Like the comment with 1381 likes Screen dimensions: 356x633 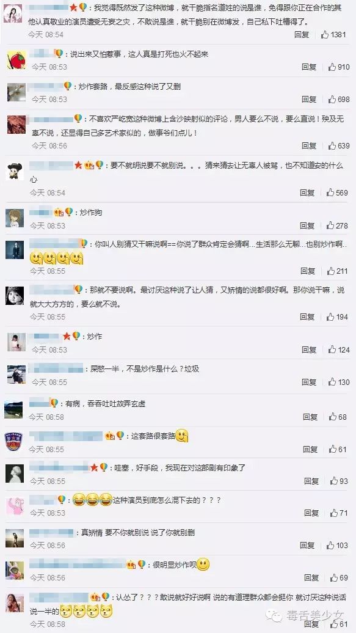coord(325,35)
